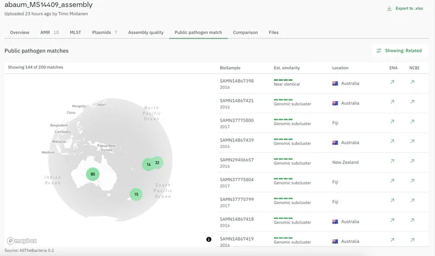
Task: Click the map info icon
Action: [209, 239]
